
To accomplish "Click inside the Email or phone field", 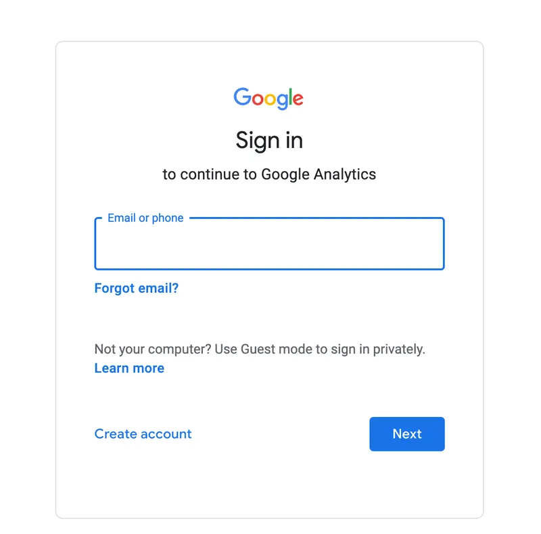I will [268, 245].
